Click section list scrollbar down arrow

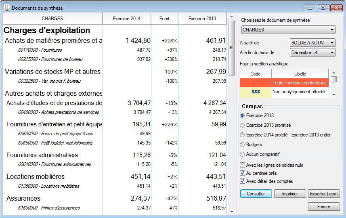click(x=334, y=94)
